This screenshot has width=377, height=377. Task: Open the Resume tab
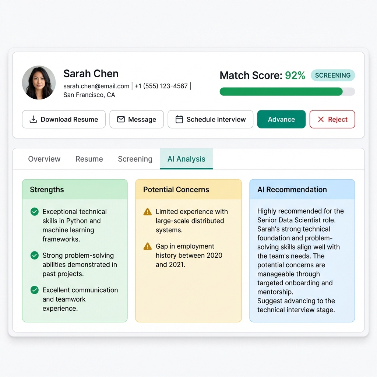(89, 159)
